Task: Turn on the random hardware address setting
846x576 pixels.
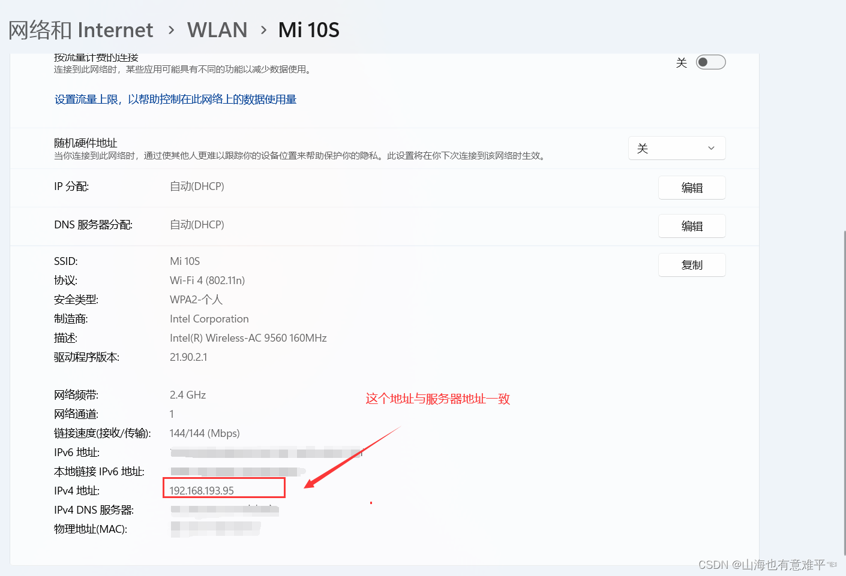Action: 677,148
